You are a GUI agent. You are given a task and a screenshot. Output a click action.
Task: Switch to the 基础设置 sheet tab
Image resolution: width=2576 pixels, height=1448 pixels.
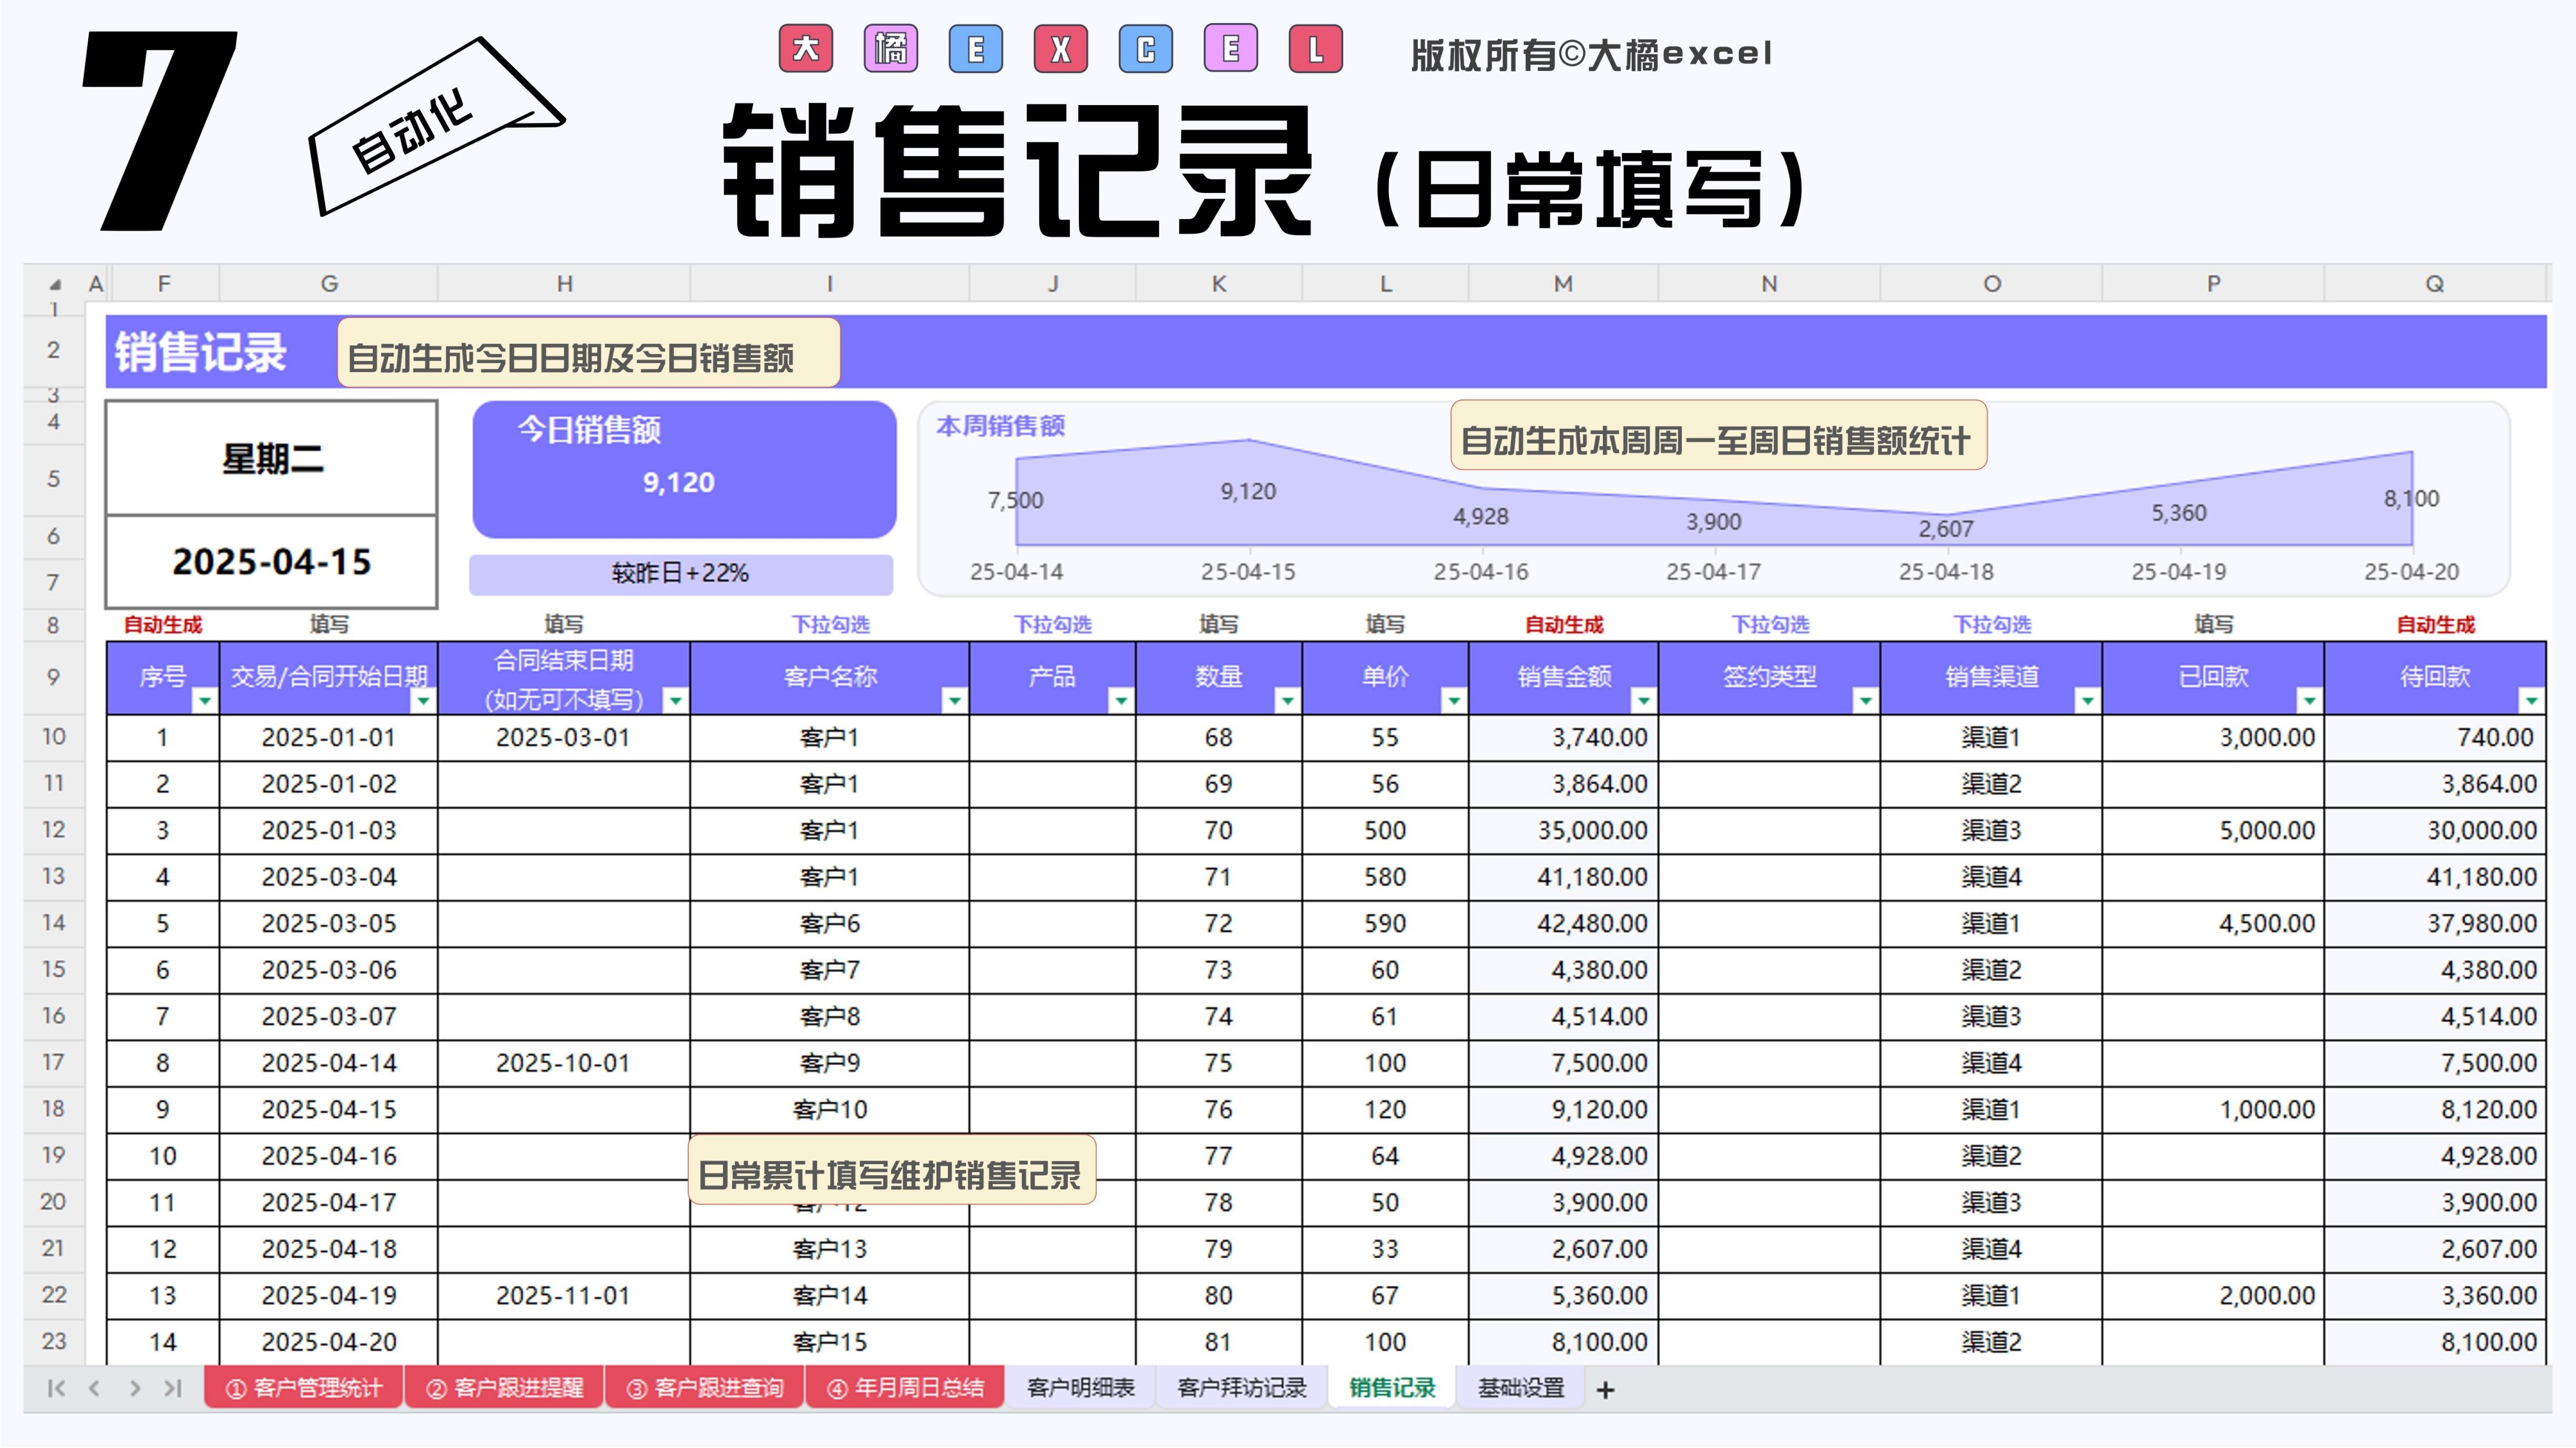1521,1388
